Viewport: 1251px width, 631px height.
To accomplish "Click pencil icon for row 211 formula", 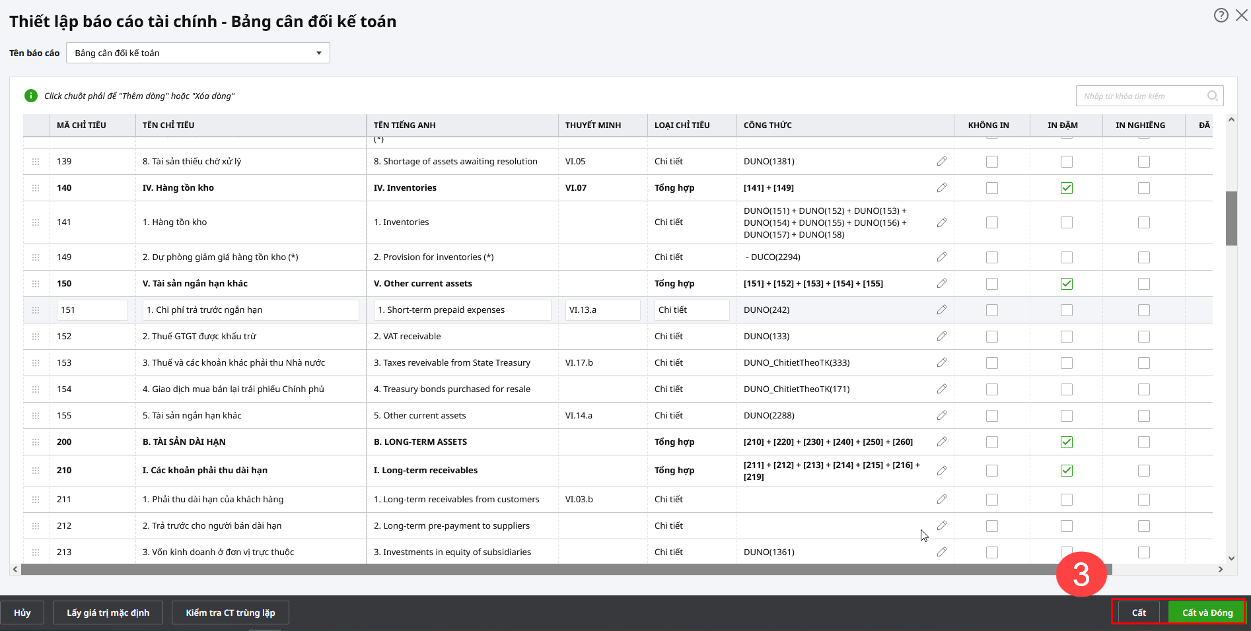I will 941,499.
